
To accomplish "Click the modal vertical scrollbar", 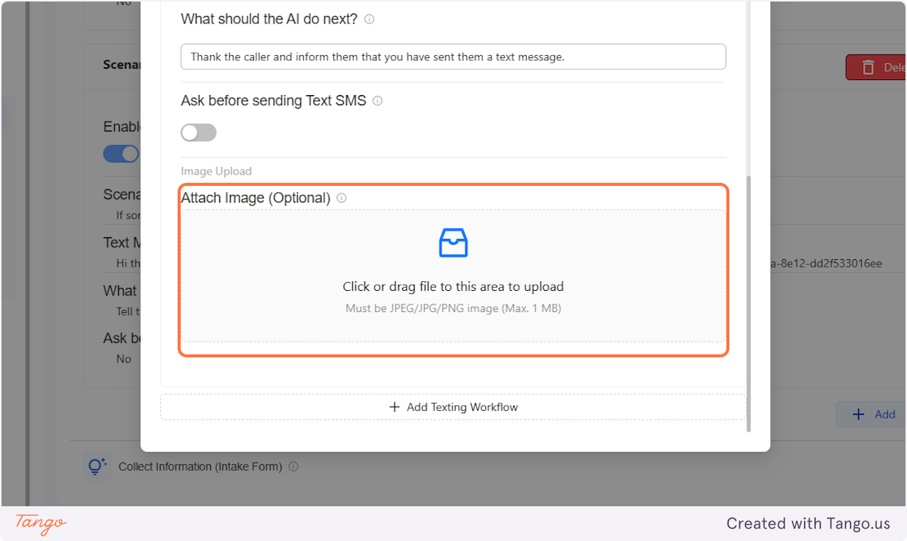I will point(749,304).
